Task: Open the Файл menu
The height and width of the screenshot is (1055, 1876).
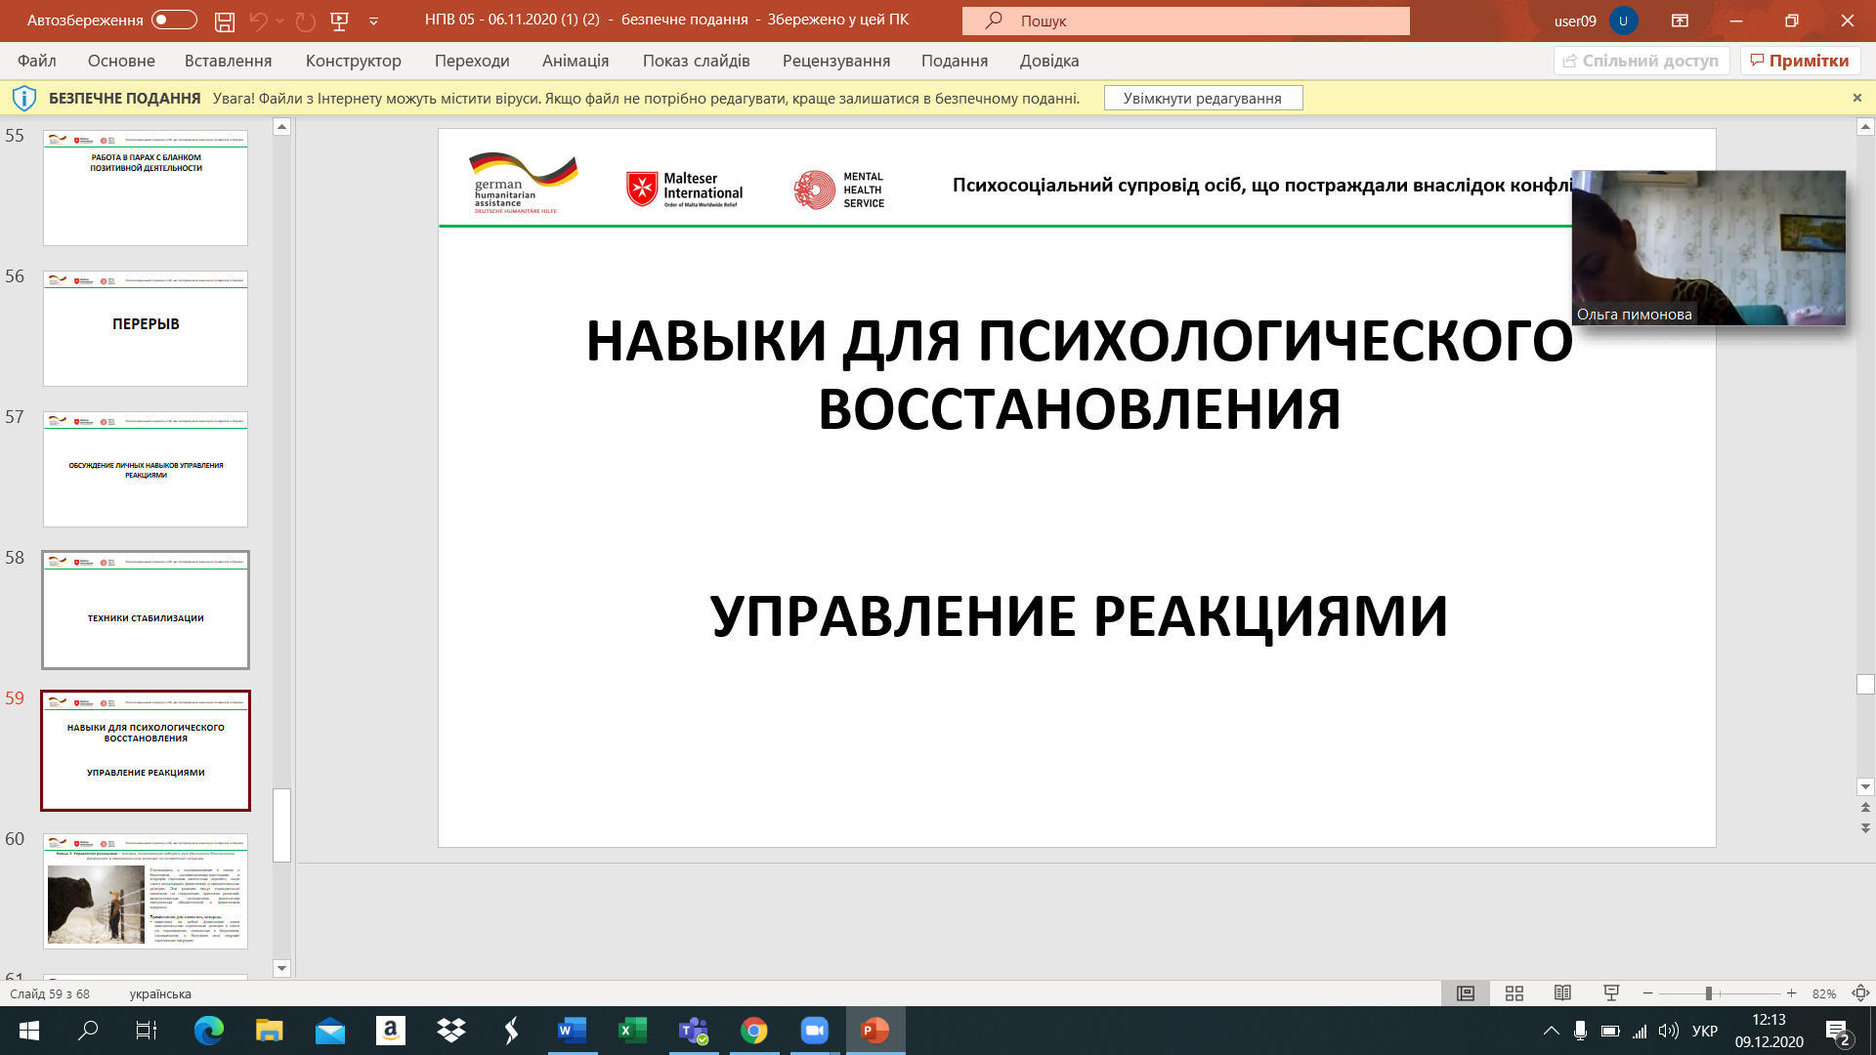Action: click(36, 61)
